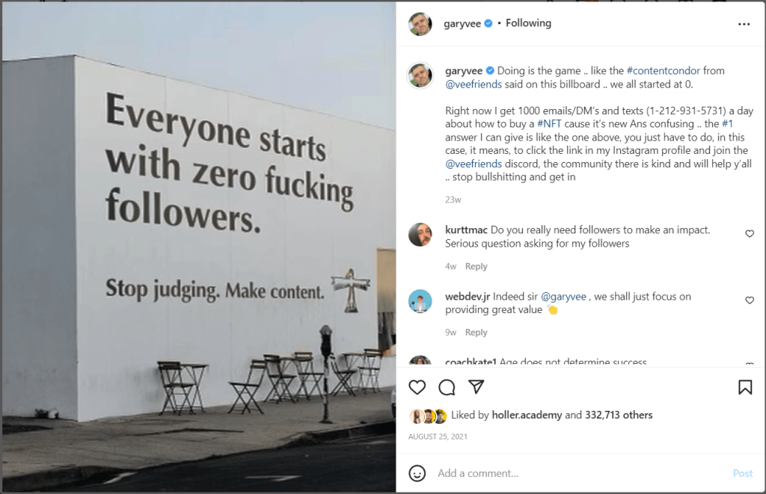Open comments with the speech bubble icon

pos(447,387)
